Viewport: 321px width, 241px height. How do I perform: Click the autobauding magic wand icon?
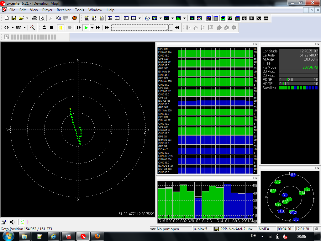tap(32, 28)
